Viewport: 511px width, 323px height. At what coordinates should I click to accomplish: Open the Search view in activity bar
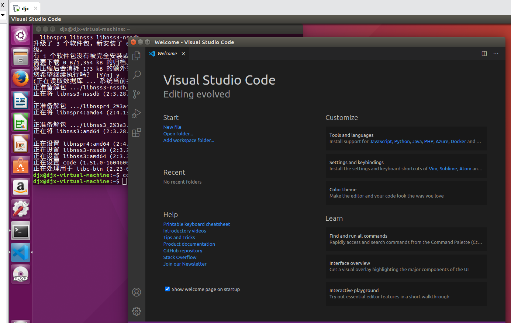tap(137, 75)
